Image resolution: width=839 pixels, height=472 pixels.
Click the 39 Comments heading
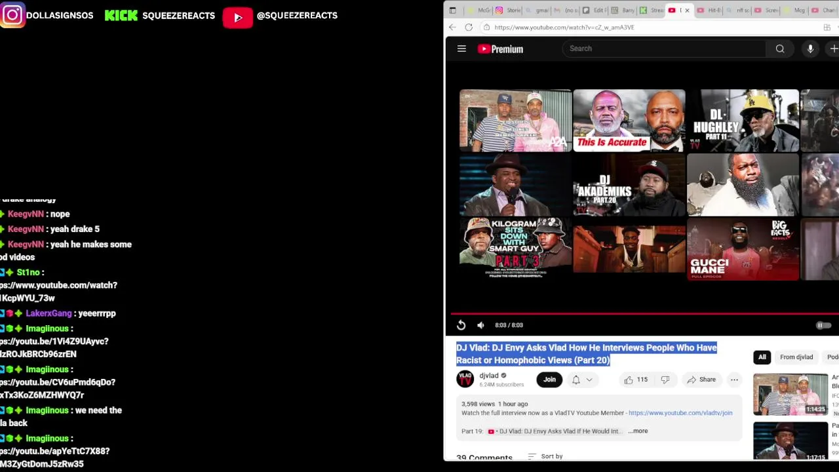coord(484,458)
